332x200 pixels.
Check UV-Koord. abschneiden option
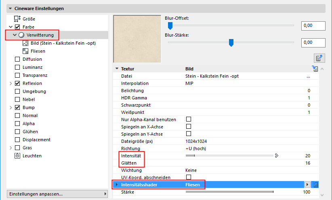(x=189, y=177)
